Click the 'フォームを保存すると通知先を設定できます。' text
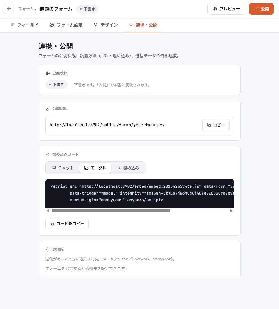This screenshot has width=279, height=309. (x=87, y=268)
